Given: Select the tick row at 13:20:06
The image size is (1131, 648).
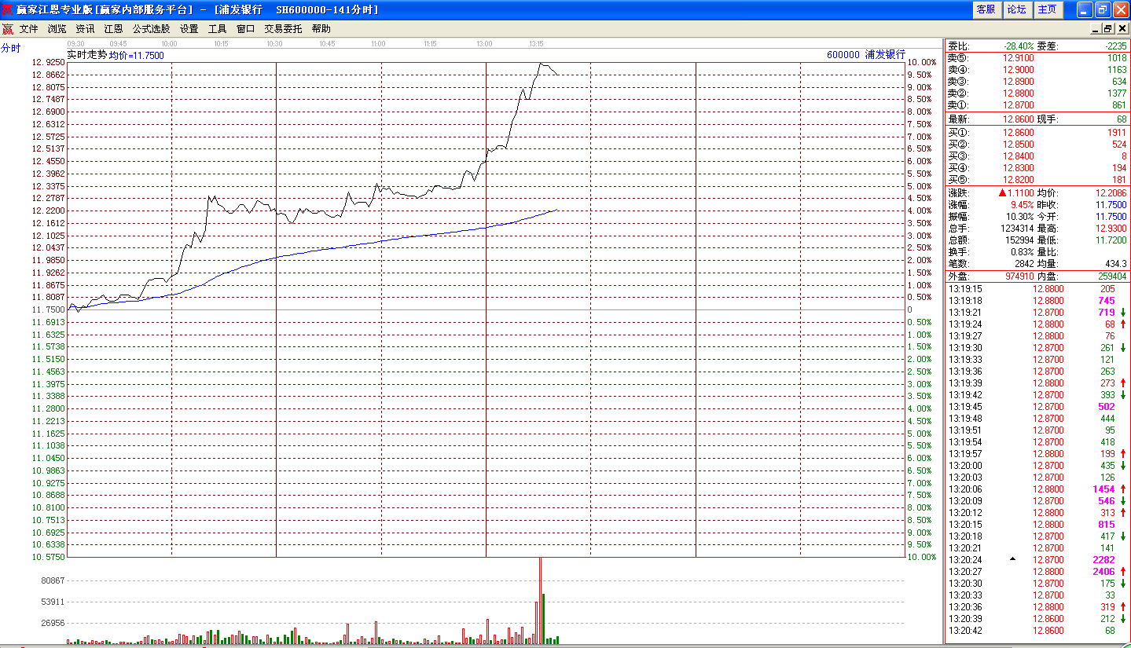Looking at the screenshot, I should [1037, 489].
